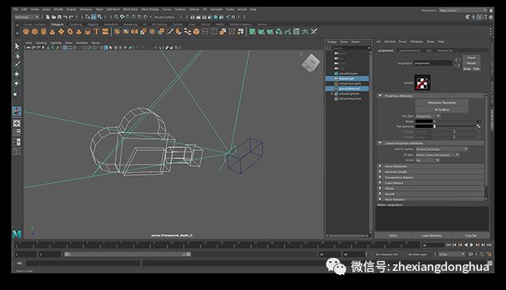The height and width of the screenshot is (290, 506).
Task: Open the Proj Type dropdown
Action: click(x=428, y=116)
